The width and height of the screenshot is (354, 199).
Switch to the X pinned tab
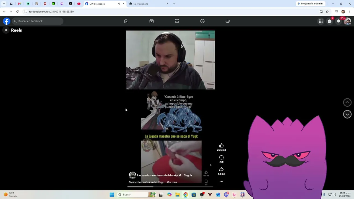click(x=71, y=4)
